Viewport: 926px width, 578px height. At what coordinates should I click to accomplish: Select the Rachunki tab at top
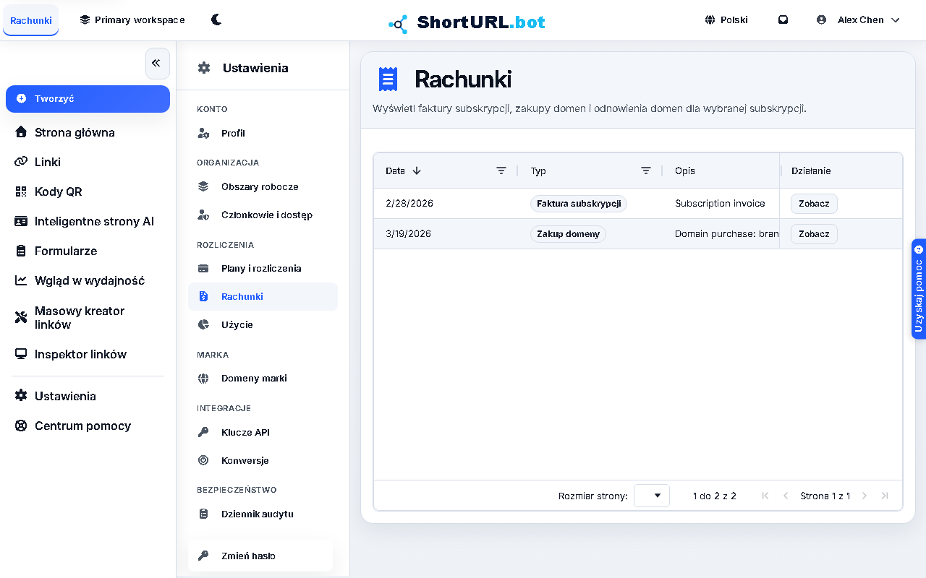[x=31, y=20]
